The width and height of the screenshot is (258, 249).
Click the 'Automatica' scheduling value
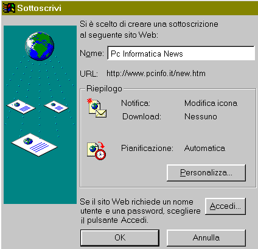point(204,148)
